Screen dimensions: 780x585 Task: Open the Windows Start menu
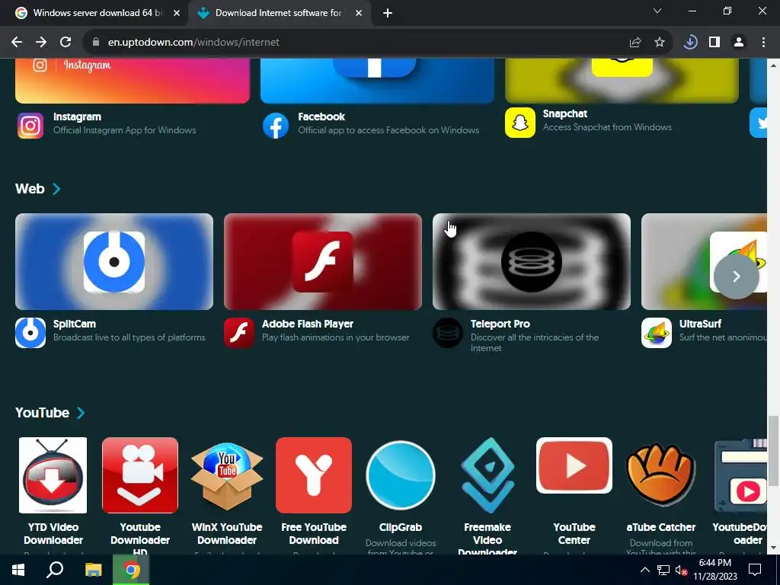(18, 570)
